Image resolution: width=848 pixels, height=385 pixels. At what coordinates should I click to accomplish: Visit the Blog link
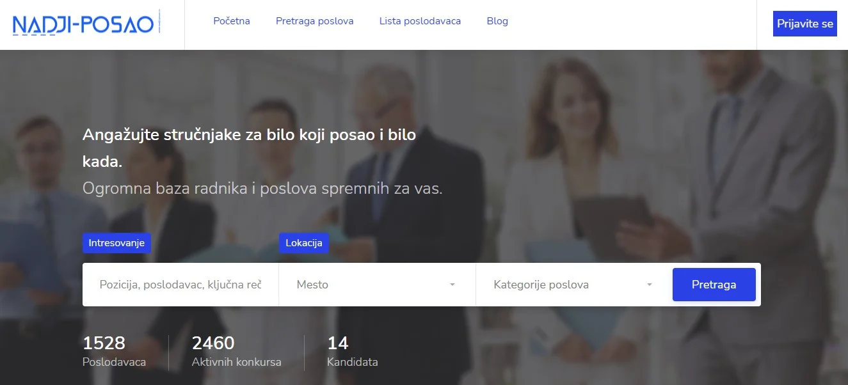click(x=497, y=21)
